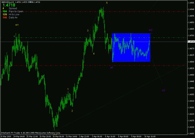Click the 25 Mar 12:00 time label
The width and height of the screenshot is (195, 138).
32,136
